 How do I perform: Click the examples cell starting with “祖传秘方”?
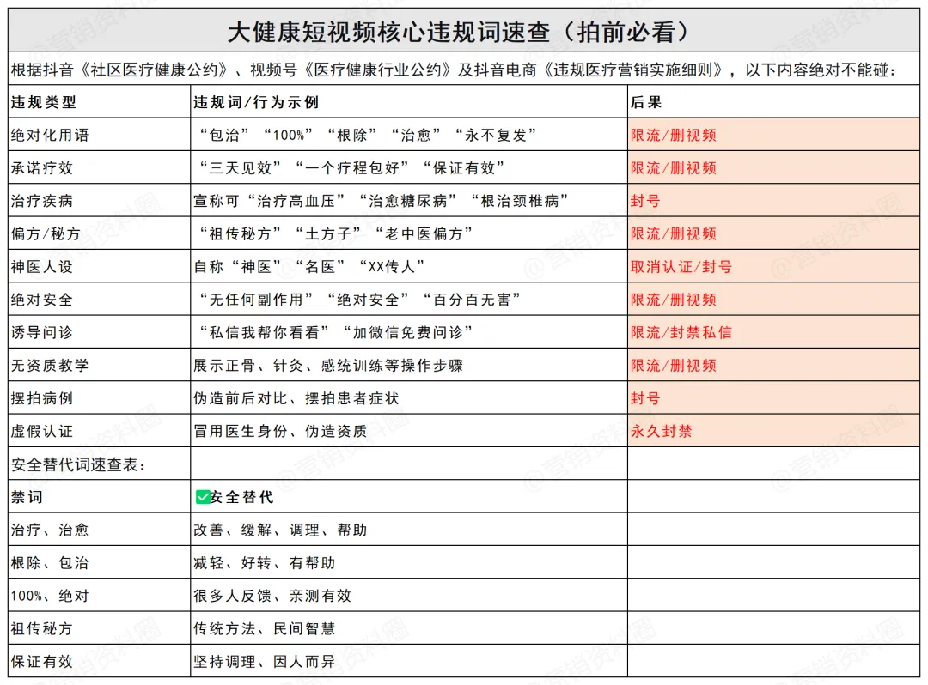pos(409,233)
